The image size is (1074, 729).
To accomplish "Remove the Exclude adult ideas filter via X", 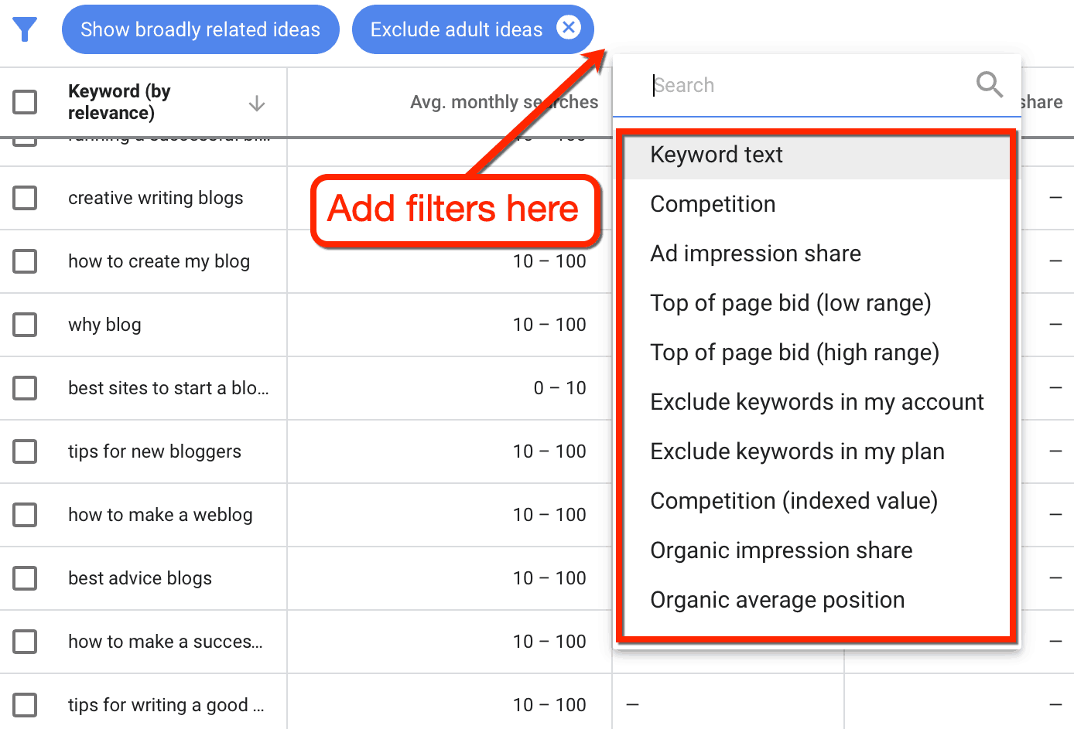I will tap(569, 29).
